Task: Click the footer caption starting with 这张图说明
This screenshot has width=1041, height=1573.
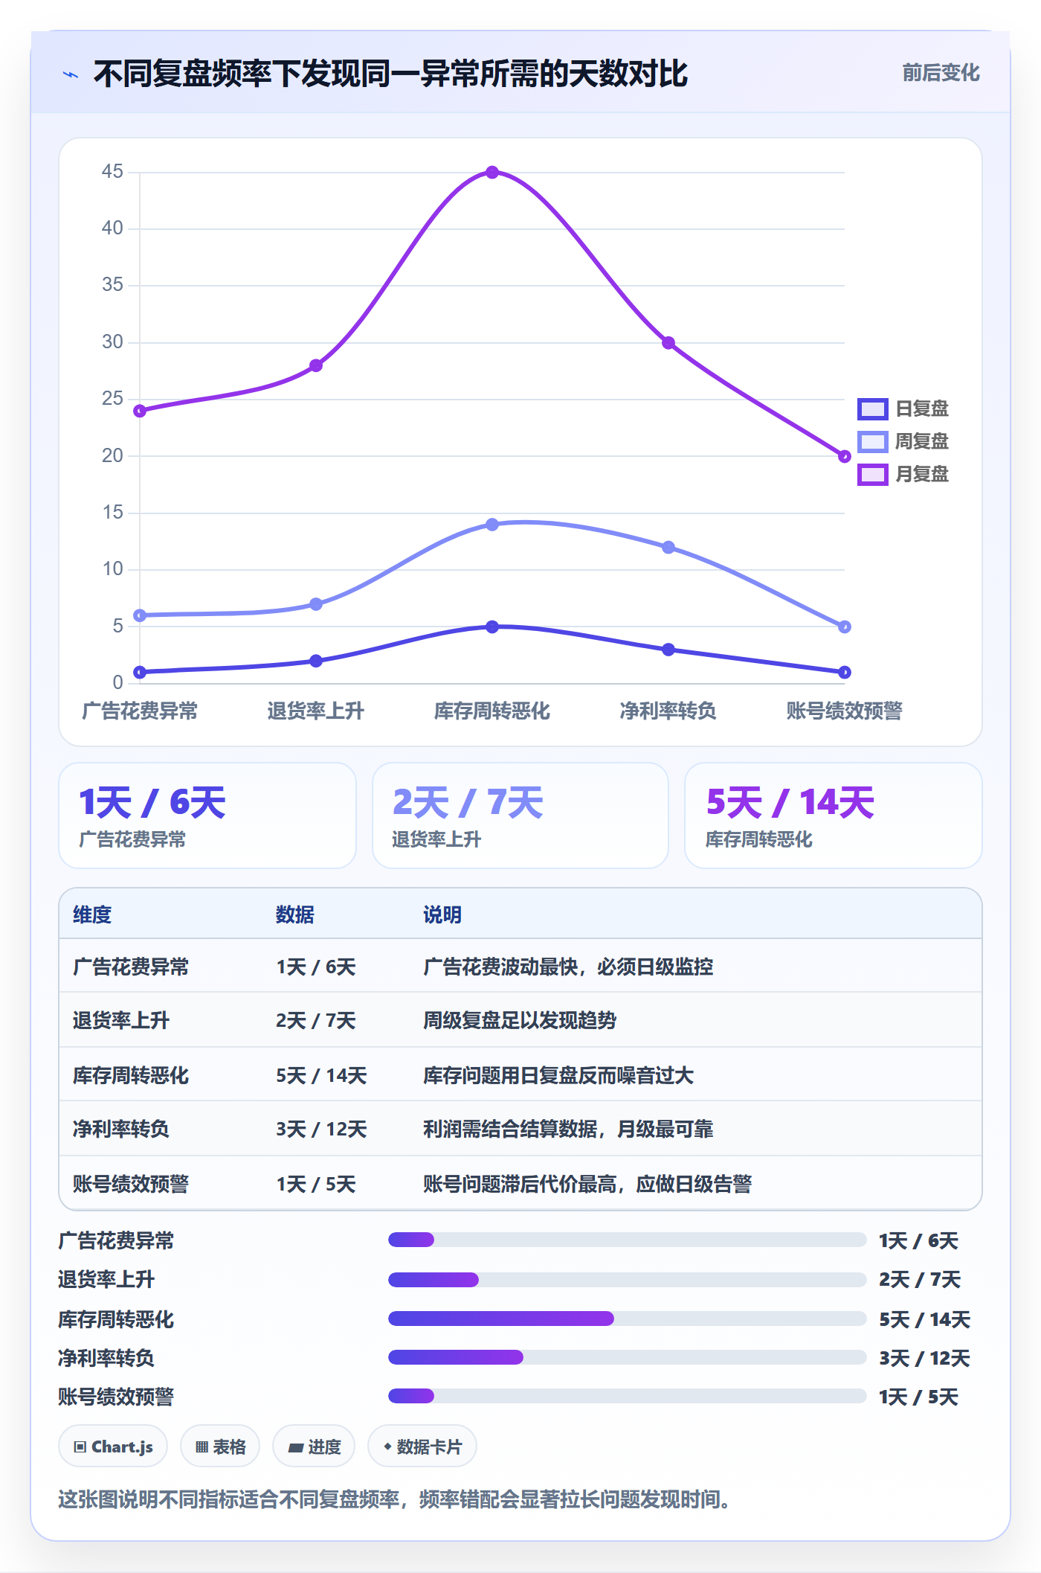Action: [394, 1499]
